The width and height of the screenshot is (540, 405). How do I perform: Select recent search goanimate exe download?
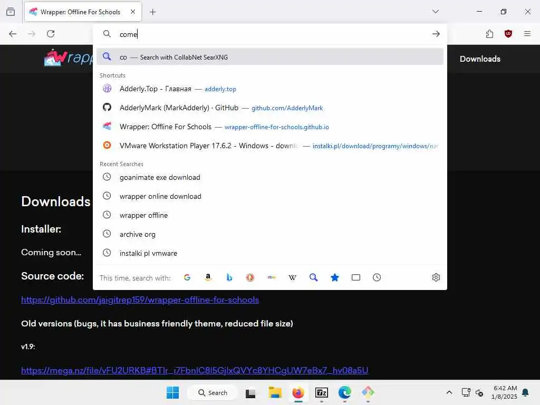[x=270, y=177]
